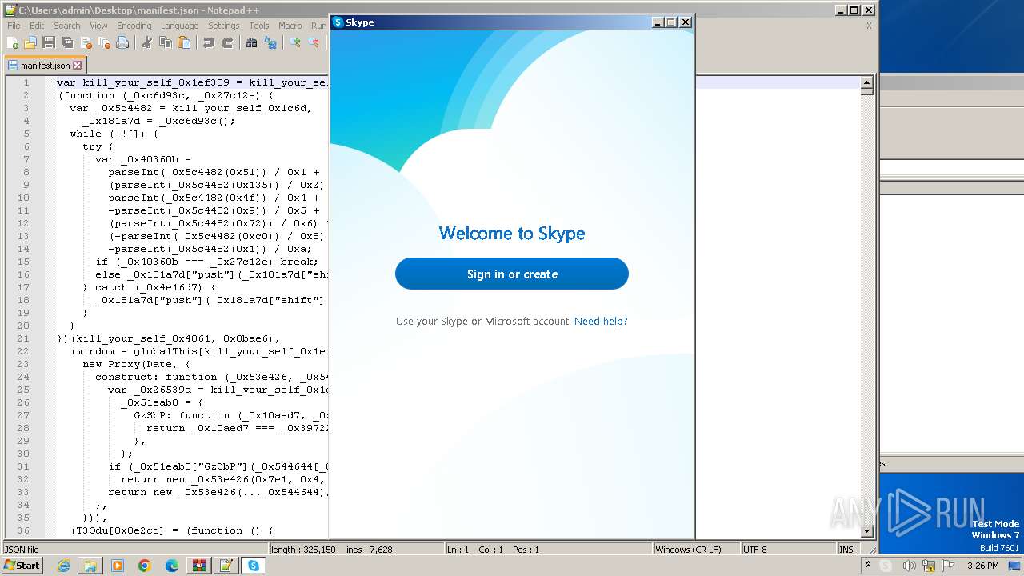Click the Action Center flag tray icon
Image resolution: width=1024 pixels, height=576 pixels.
pos(946,566)
